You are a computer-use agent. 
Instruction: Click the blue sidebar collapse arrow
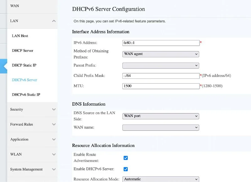pyautogui.click(x=4, y=66)
